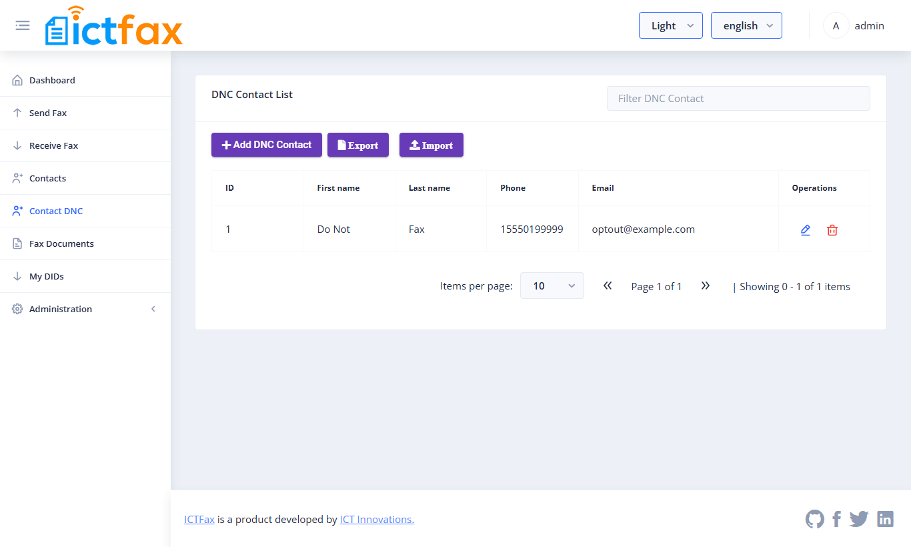911x547 pixels.
Task: Click the Add DNC Contact button
Action: tap(267, 145)
